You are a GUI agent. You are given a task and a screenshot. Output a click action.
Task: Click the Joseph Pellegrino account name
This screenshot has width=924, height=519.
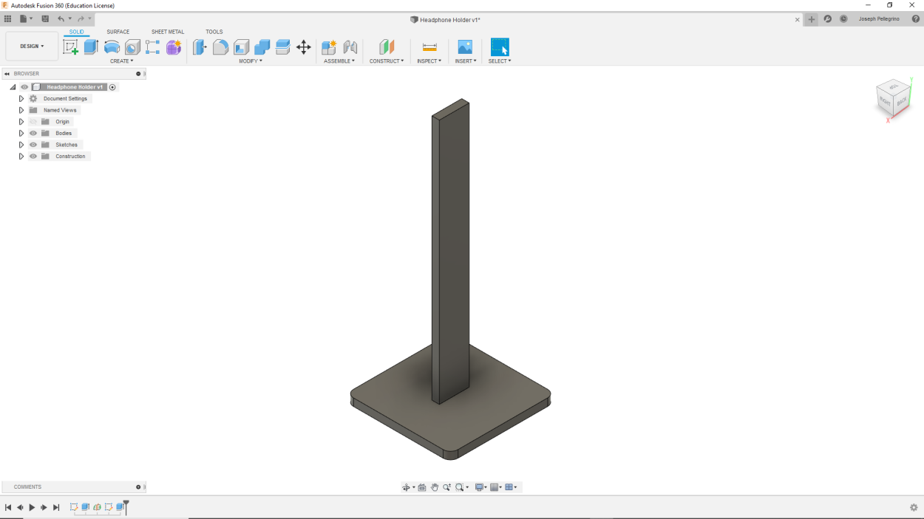(878, 18)
